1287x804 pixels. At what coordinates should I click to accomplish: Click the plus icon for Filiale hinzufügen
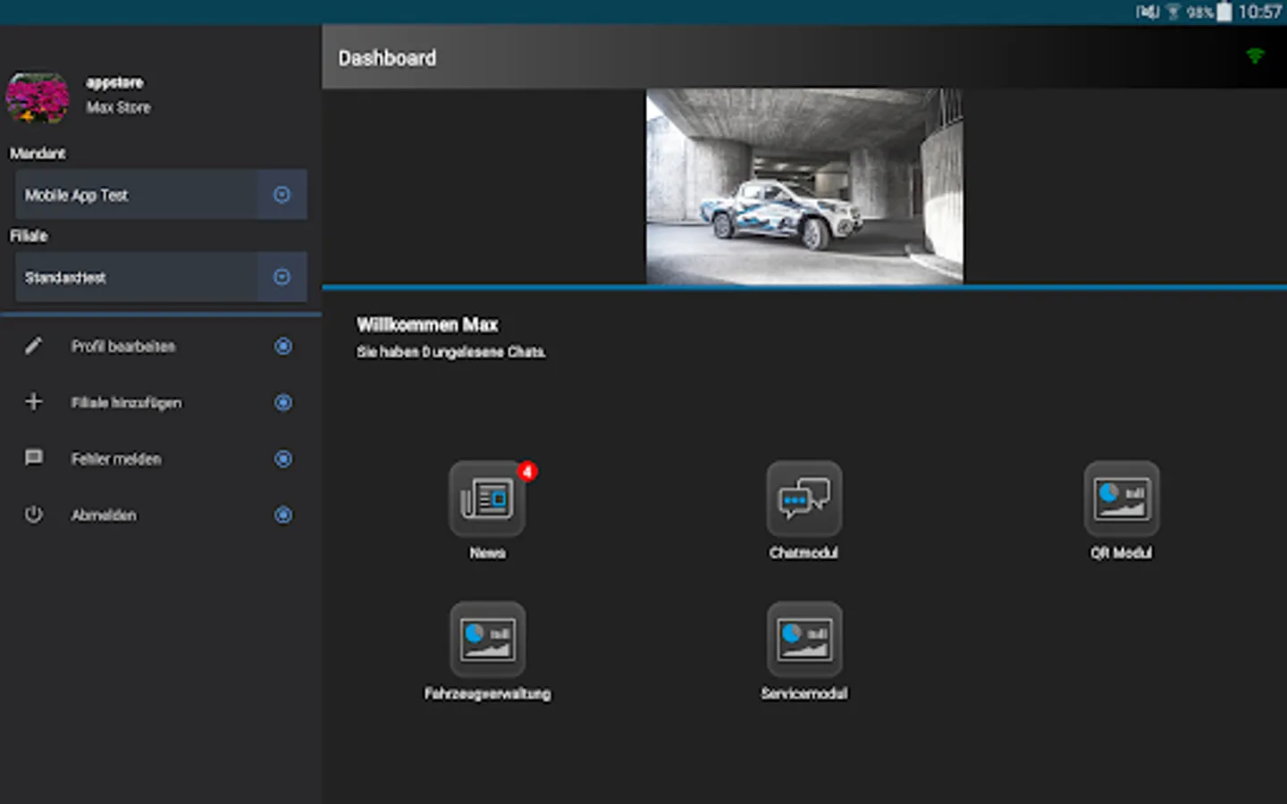(33, 402)
